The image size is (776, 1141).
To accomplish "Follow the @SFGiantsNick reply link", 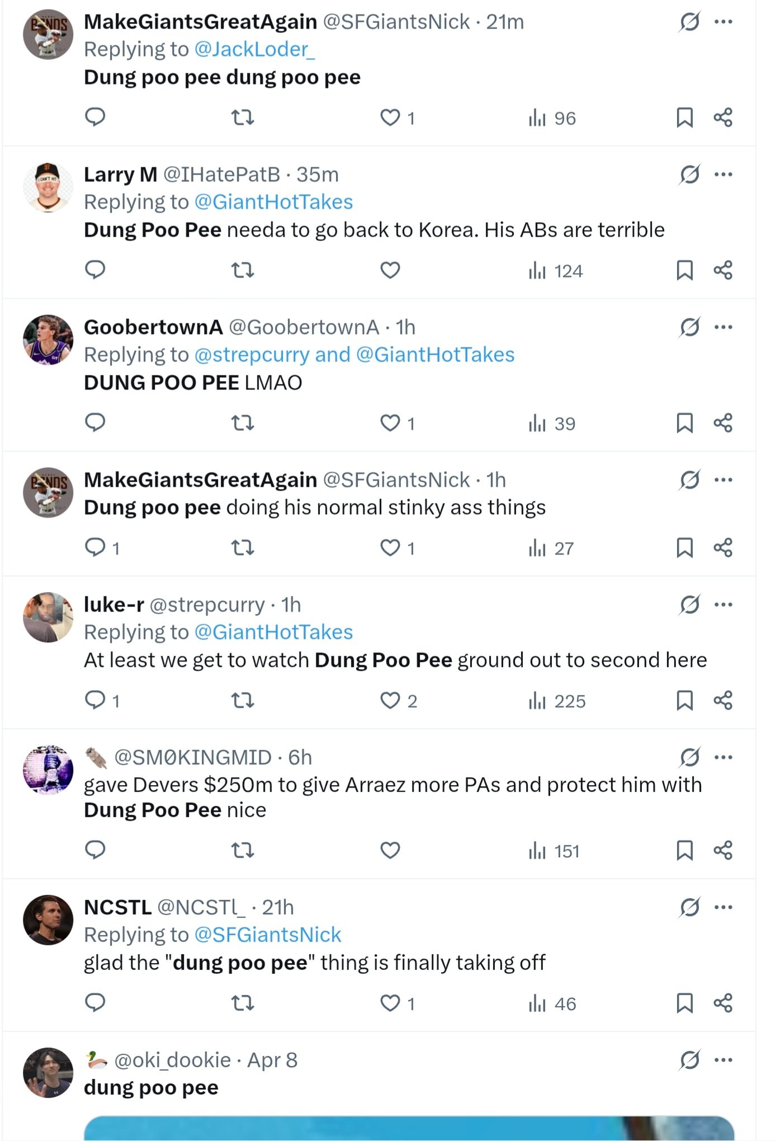I will point(268,935).
